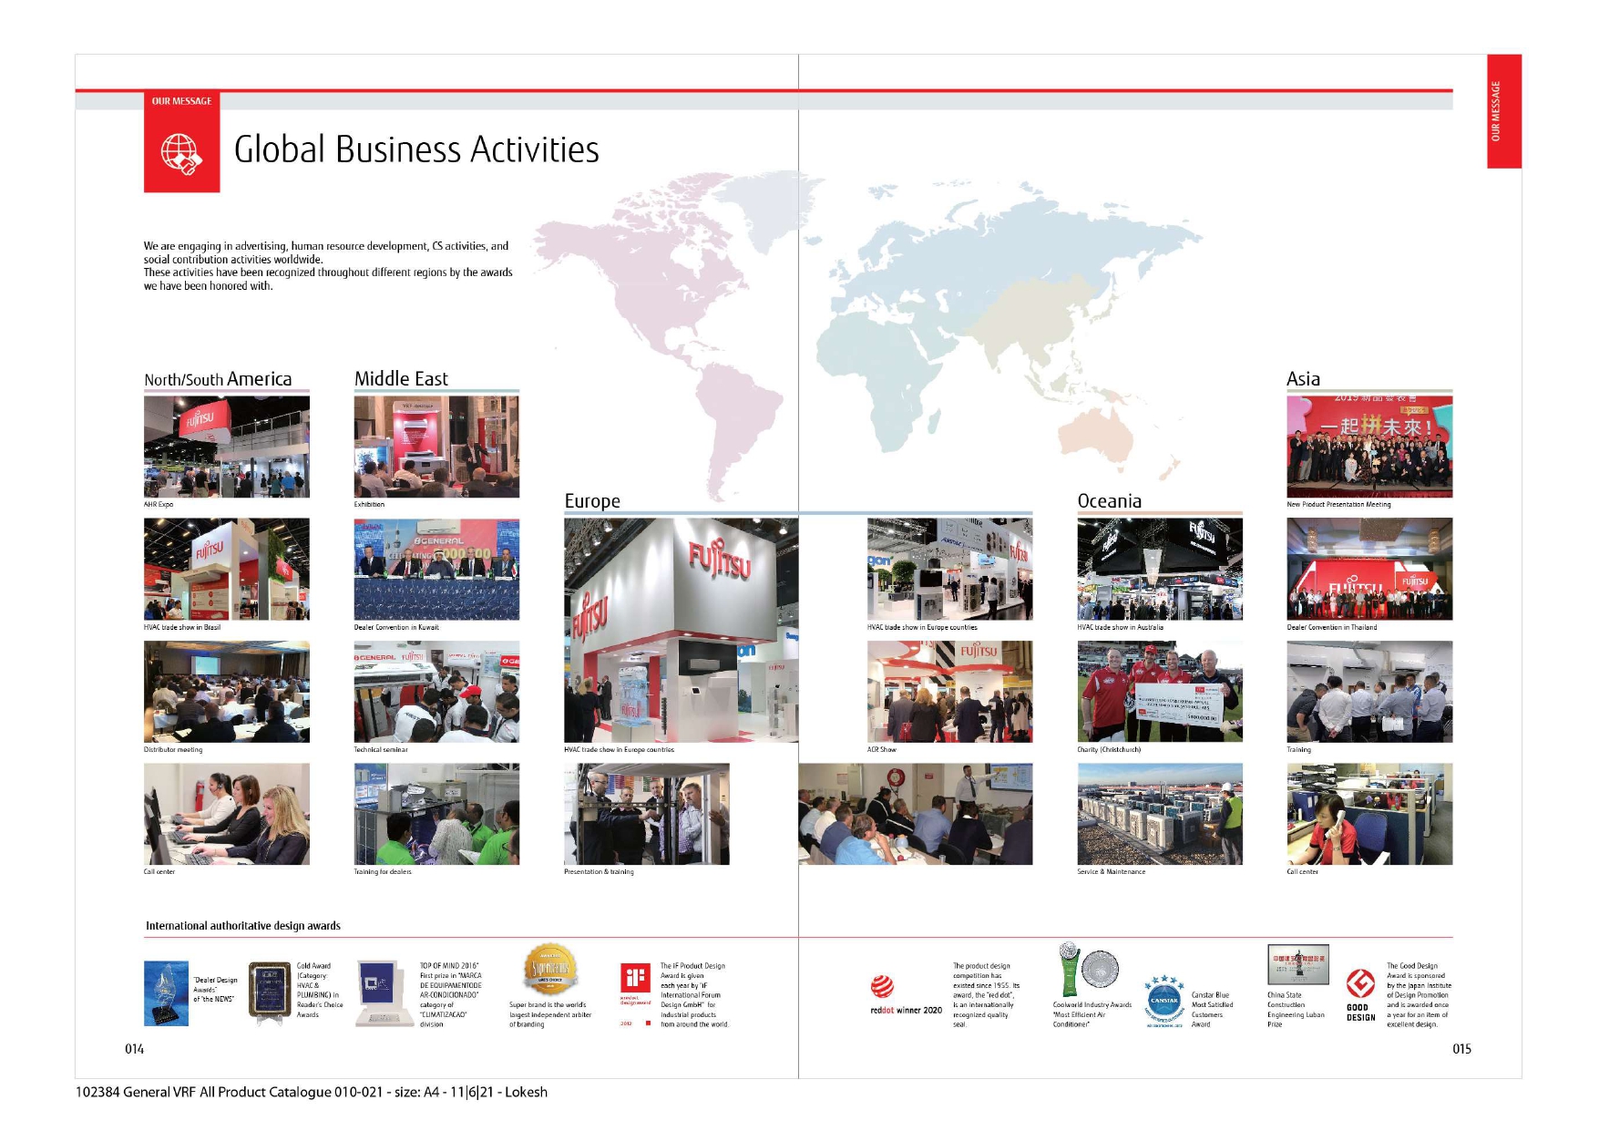1599x1131 pixels.
Task: Open the Charity (Christchurch) photo
Action: click(1160, 692)
